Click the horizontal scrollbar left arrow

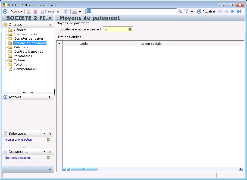coord(69,169)
